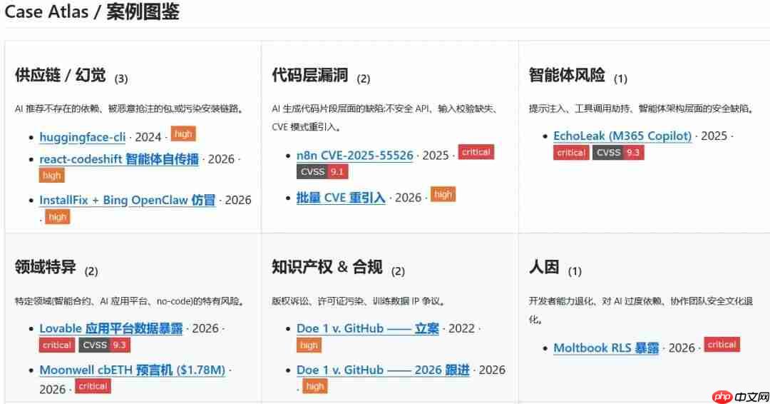This screenshot has width=770, height=404.
Task: Click the (2) count next to 知识产权 & 合规
Action: point(399,271)
